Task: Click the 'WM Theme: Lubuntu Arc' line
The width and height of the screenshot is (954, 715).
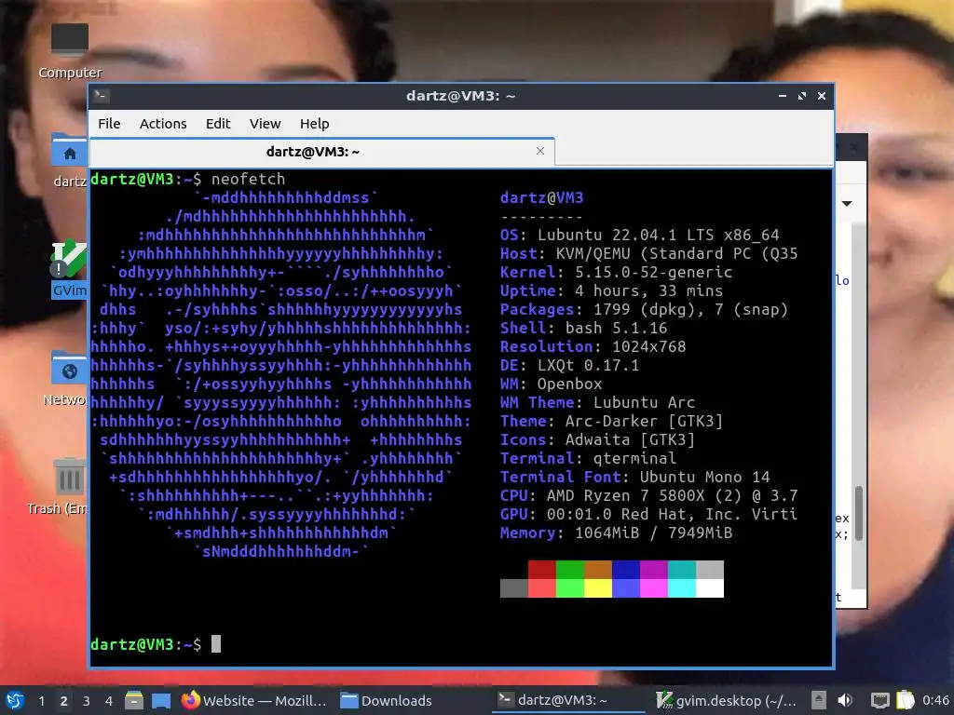Action: (x=597, y=402)
